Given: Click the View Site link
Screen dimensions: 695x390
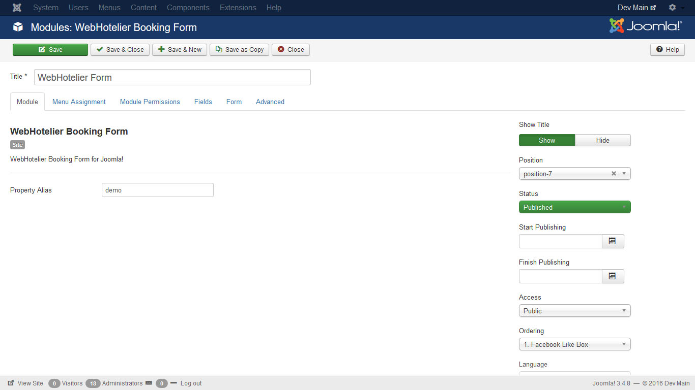Looking at the screenshot, I should click(31, 383).
